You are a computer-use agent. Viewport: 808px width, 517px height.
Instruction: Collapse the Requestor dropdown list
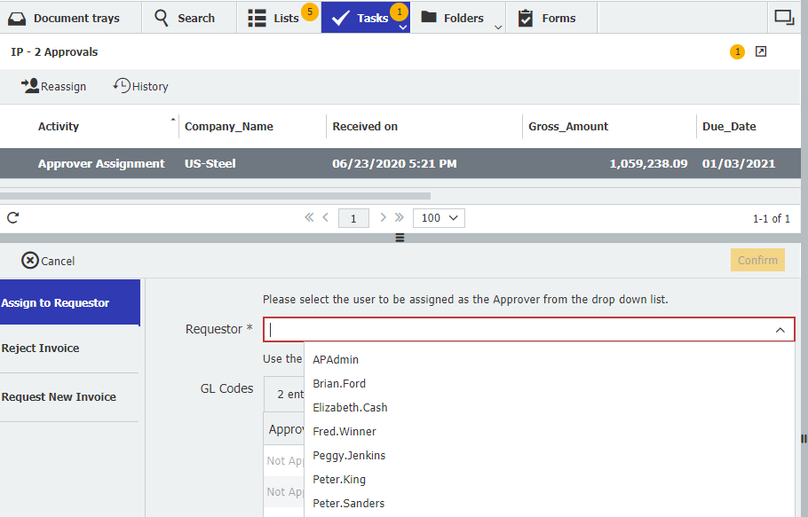(780, 329)
